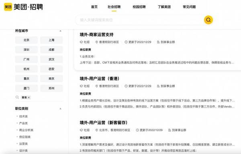Click the search icon beside the 香港 city tag

click(17, 97)
